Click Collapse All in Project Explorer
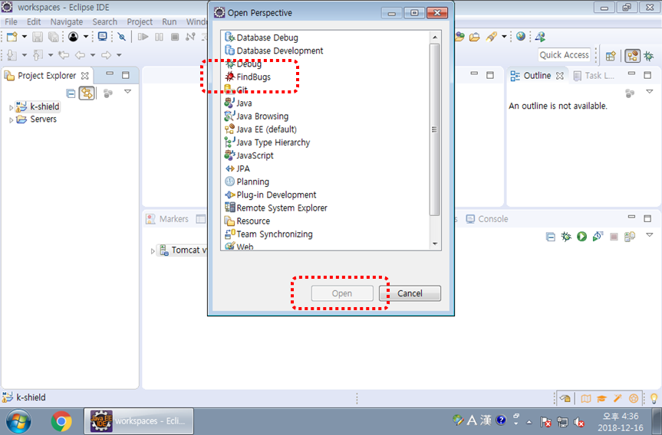662x435 pixels. point(71,93)
